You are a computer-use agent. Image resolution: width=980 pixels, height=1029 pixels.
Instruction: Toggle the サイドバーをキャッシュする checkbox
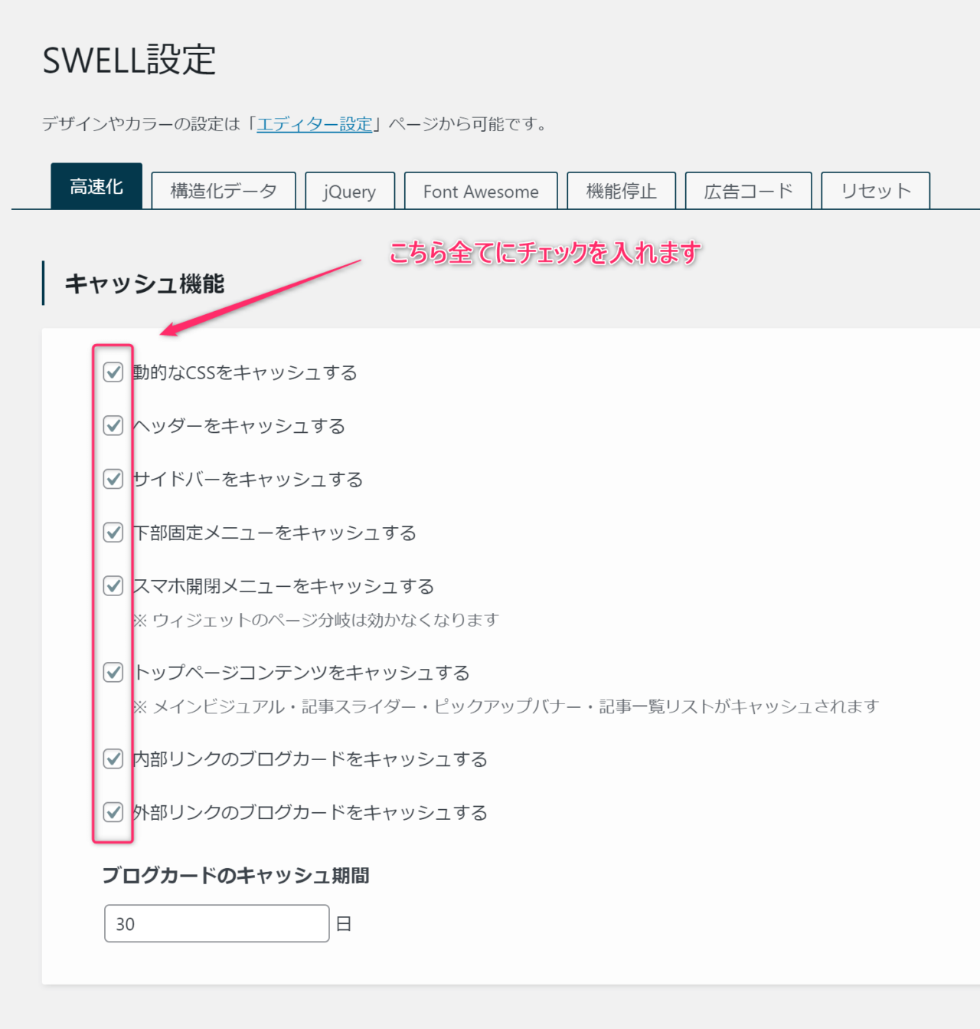click(113, 479)
